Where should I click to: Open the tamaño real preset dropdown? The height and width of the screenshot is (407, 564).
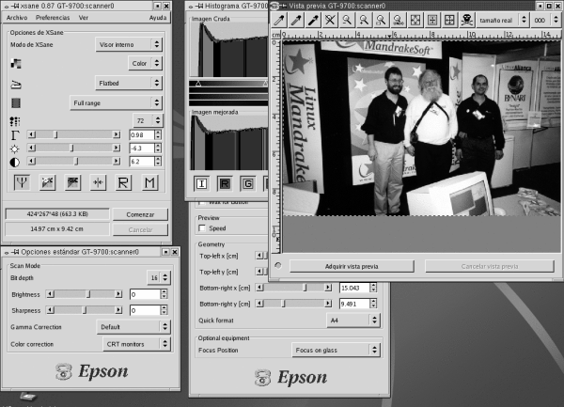pyautogui.click(x=502, y=20)
